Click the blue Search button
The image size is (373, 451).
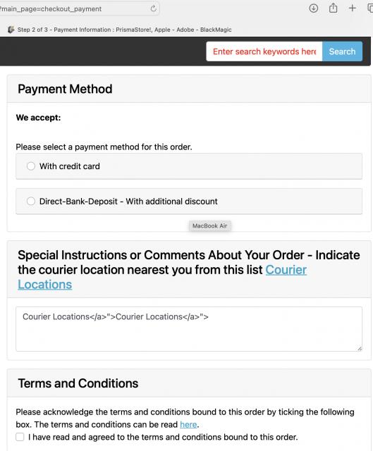point(342,51)
